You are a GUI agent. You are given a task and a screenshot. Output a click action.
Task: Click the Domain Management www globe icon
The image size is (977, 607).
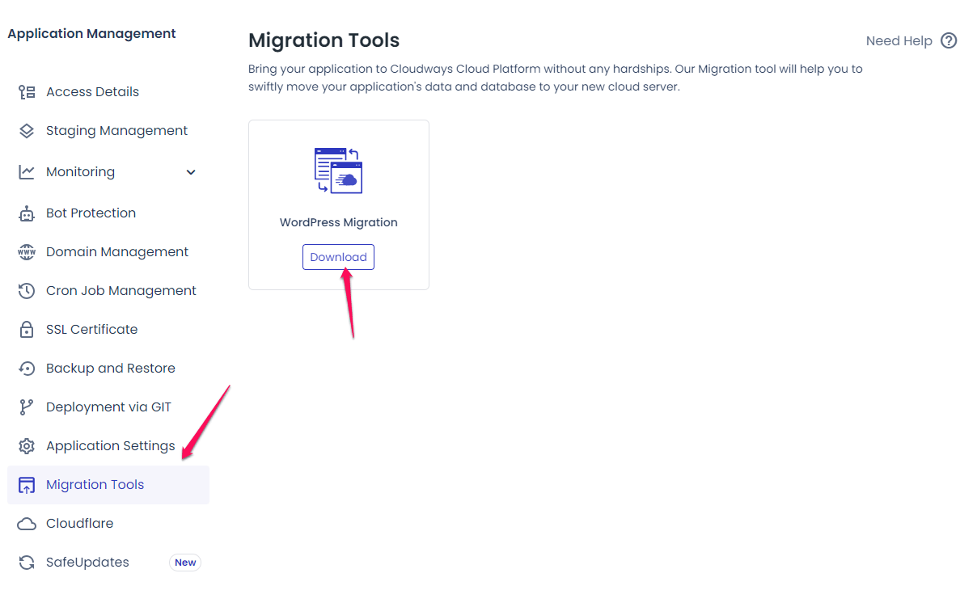27,252
